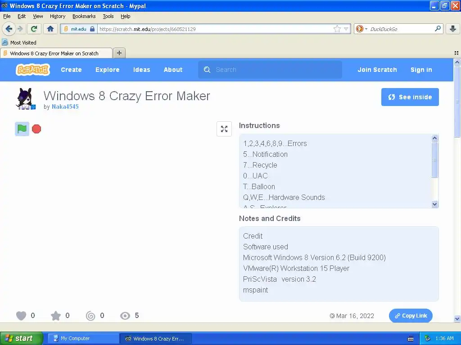Image resolution: width=461 pixels, height=345 pixels.
Task: Open Naka4545 author profile link
Action: (65, 107)
